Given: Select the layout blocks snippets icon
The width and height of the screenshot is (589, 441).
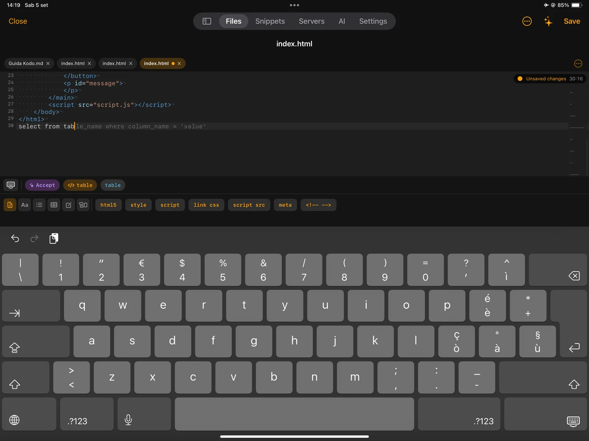Looking at the screenshot, I should (x=84, y=205).
